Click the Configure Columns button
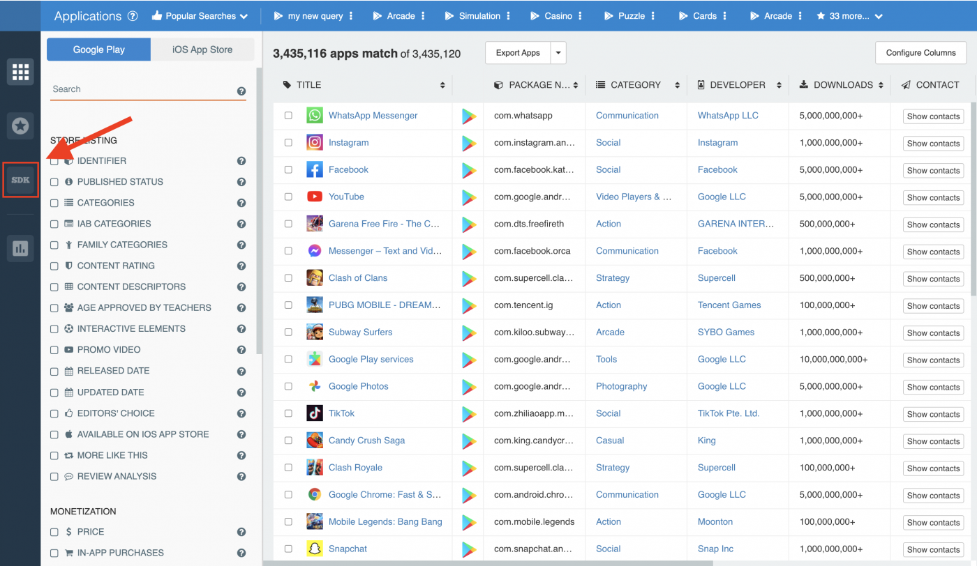This screenshot has width=977, height=566. pos(920,52)
